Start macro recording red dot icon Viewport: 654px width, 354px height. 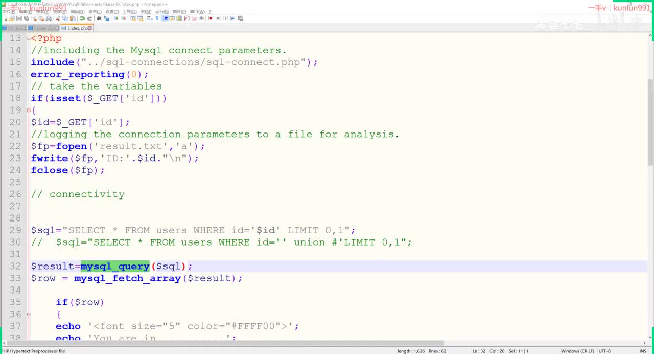(x=211, y=18)
